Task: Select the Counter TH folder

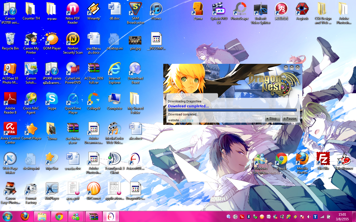Action: point(31,11)
